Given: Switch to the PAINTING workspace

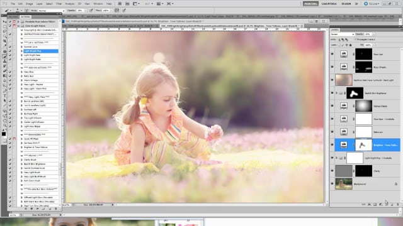Looking at the screenshot, I should tap(310, 4).
